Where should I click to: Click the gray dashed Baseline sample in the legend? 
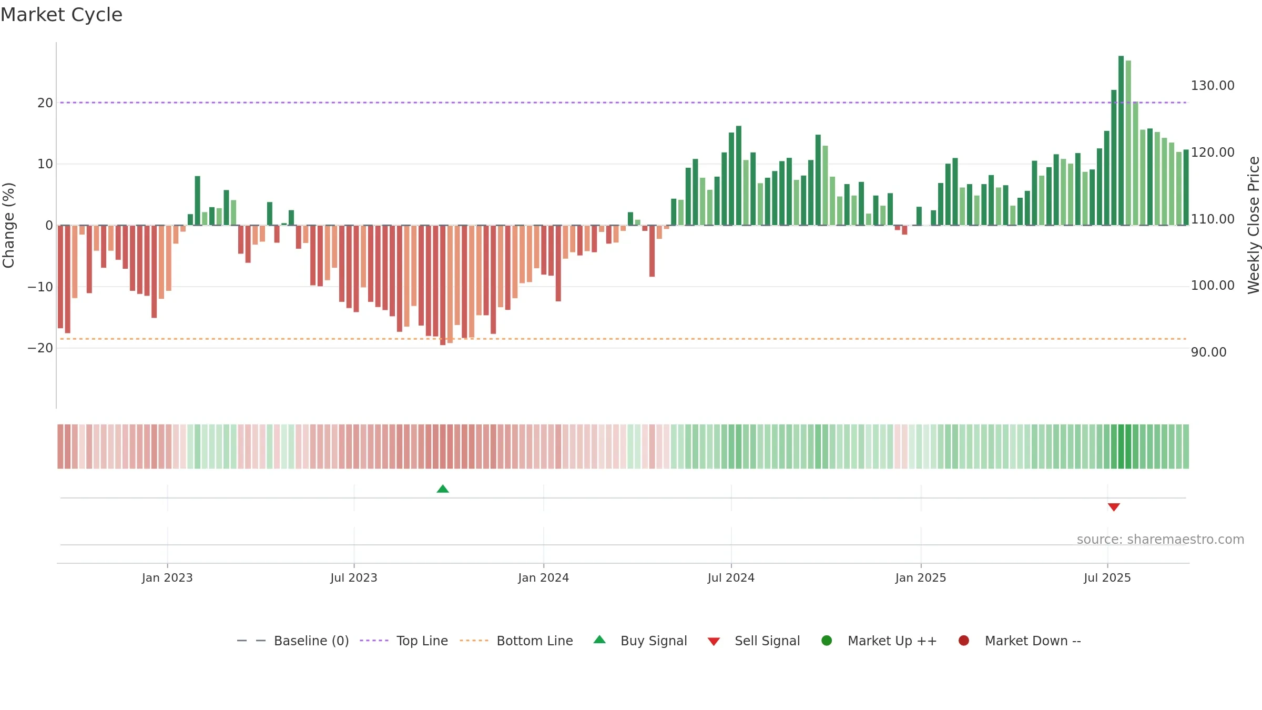click(251, 641)
